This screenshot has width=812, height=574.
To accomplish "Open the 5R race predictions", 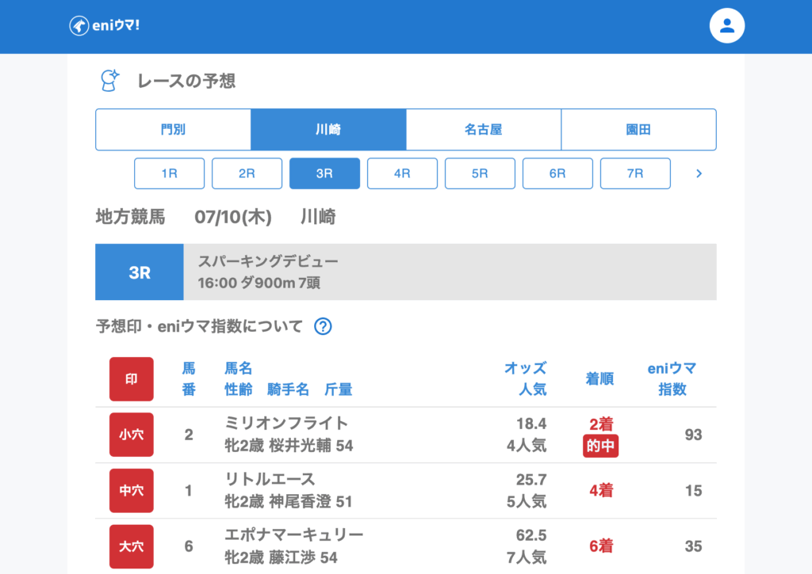I will click(x=480, y=173).
